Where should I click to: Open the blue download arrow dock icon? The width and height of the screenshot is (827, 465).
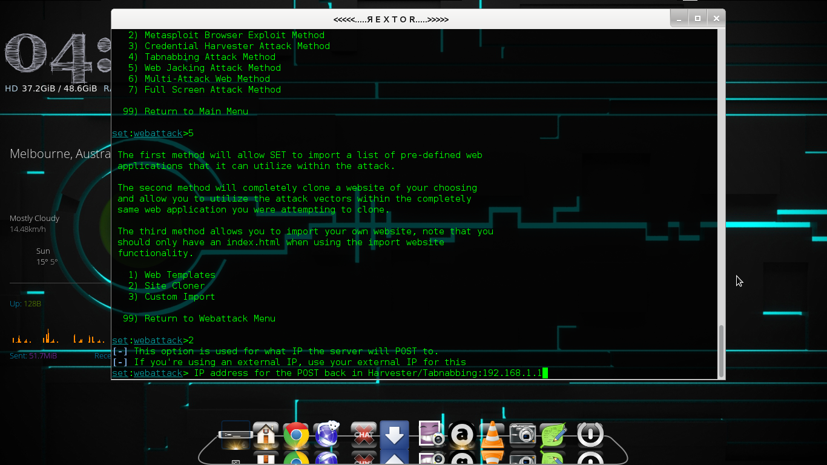pos(394,435)
